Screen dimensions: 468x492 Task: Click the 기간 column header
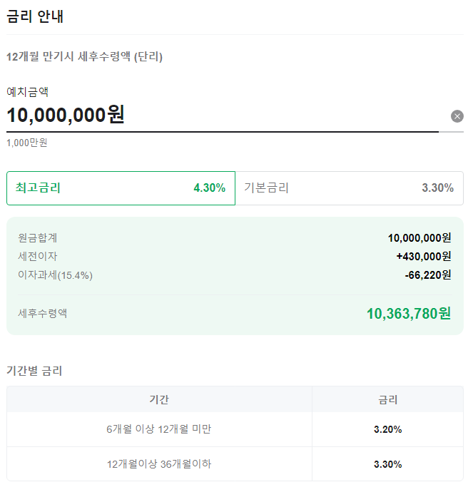[x=159, y=399]
